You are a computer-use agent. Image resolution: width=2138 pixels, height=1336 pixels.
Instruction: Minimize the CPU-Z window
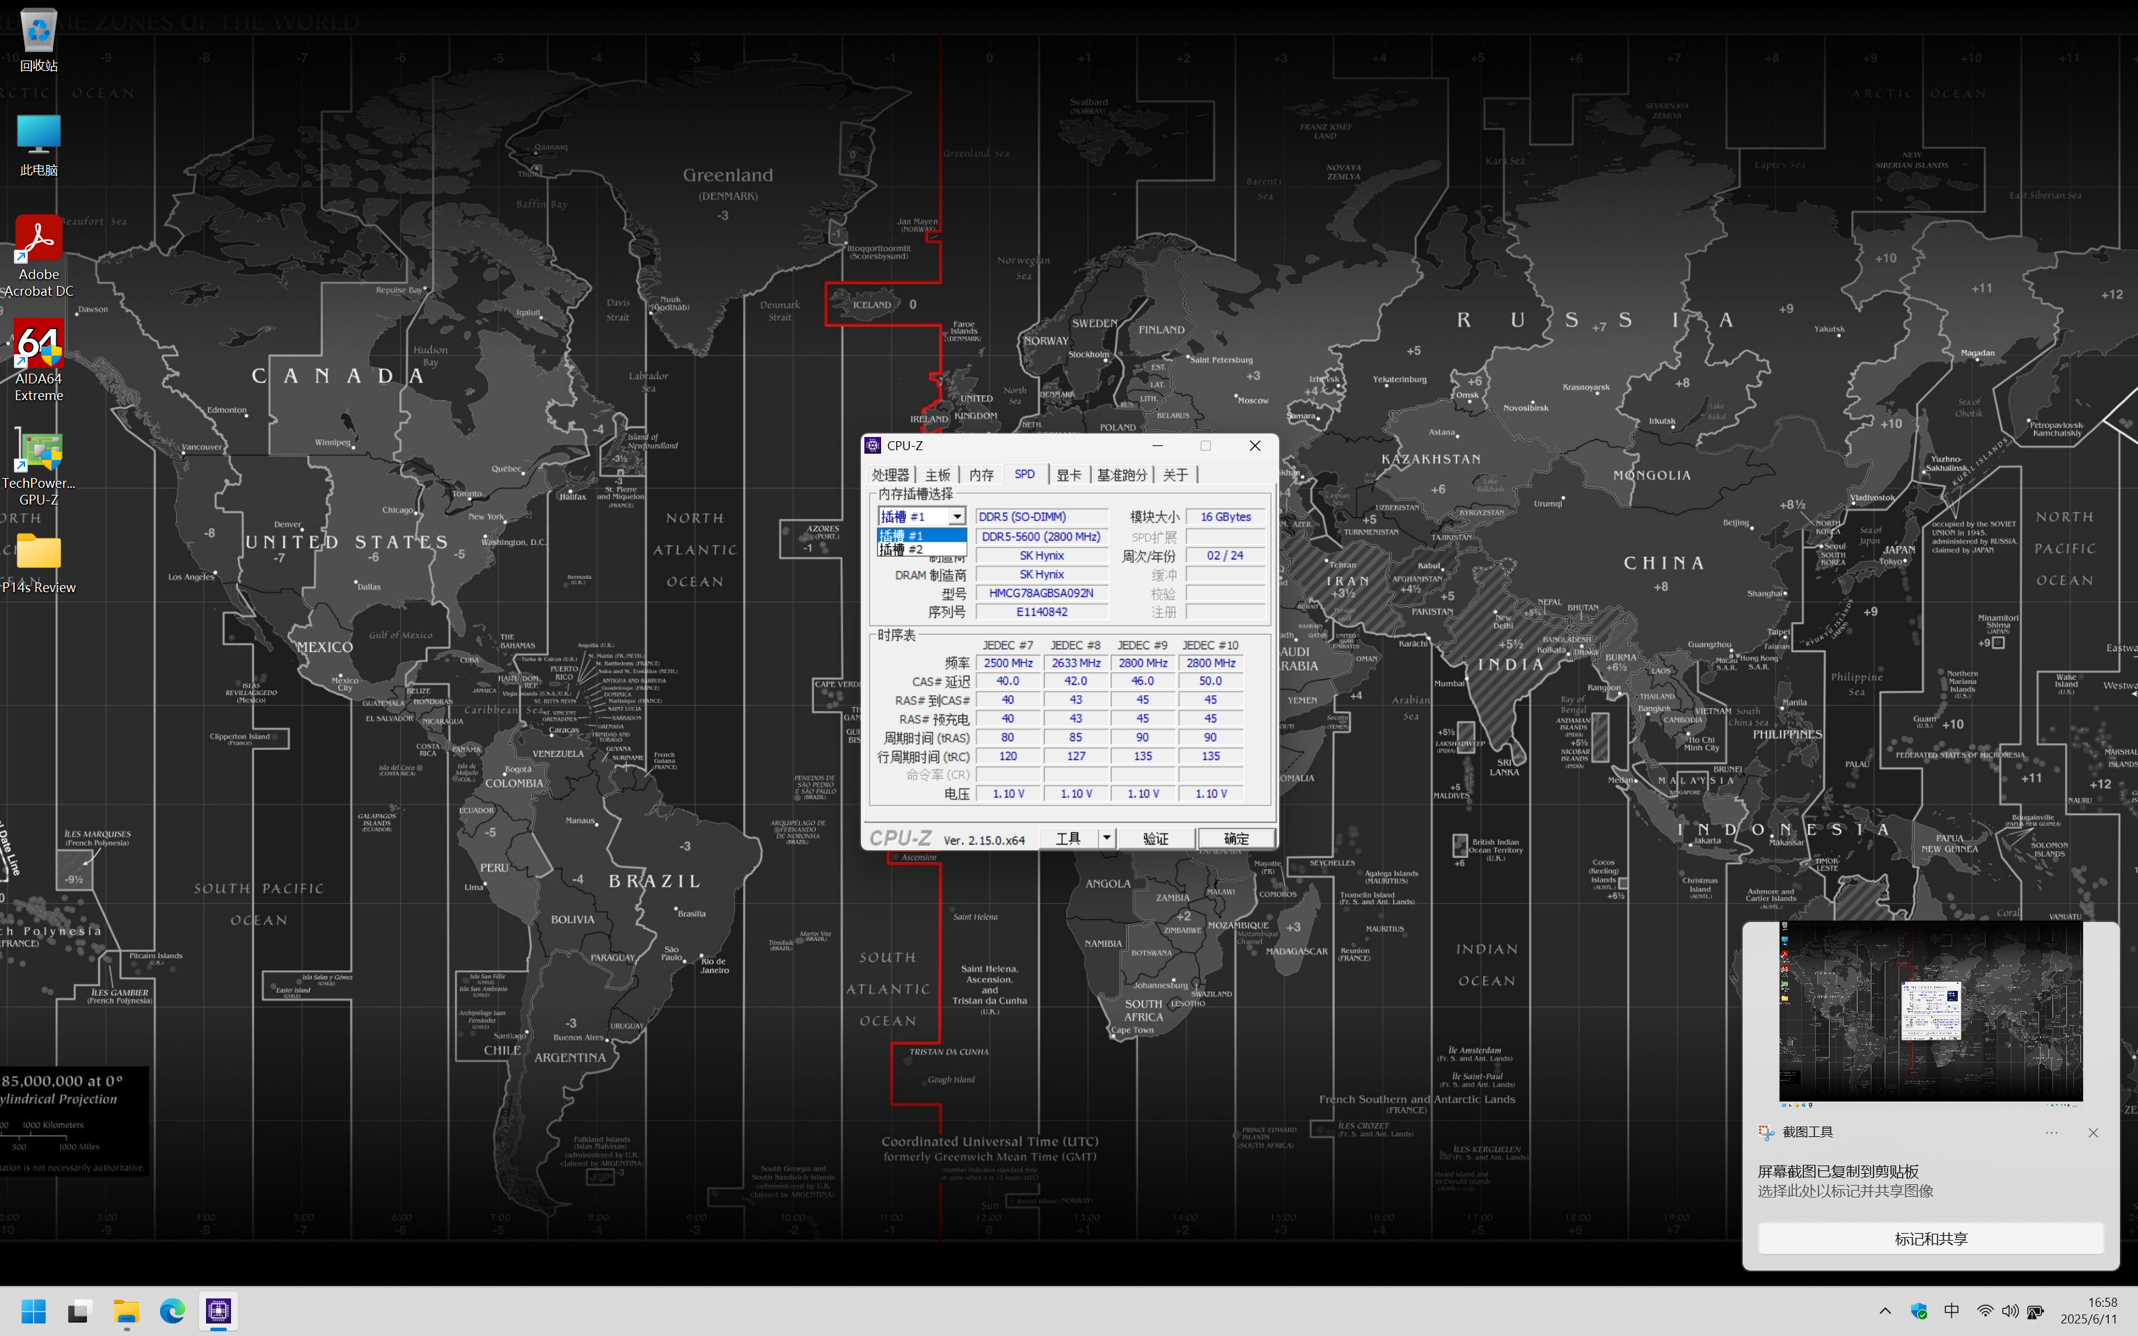point(1157,445)
